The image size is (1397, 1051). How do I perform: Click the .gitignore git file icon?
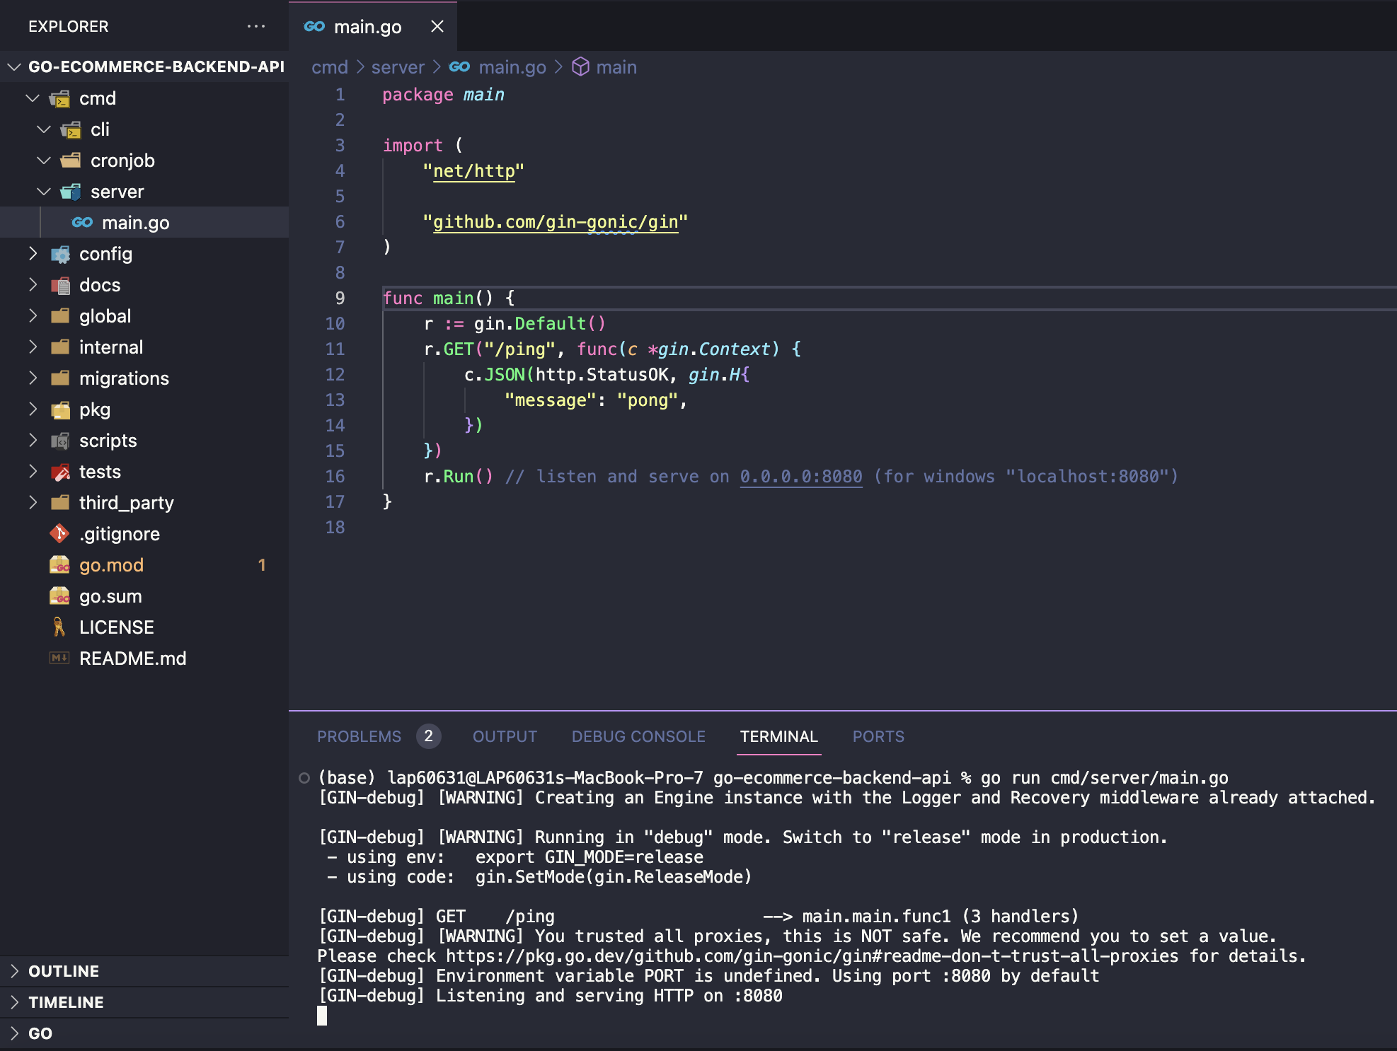pyautogui.click(x=59, y=533)
